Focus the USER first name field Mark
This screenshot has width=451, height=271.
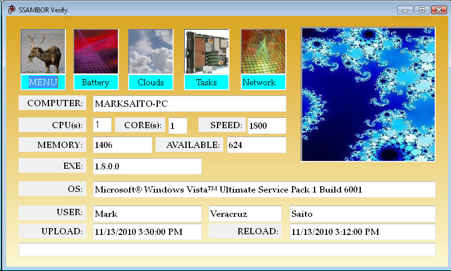pos(147,214)
